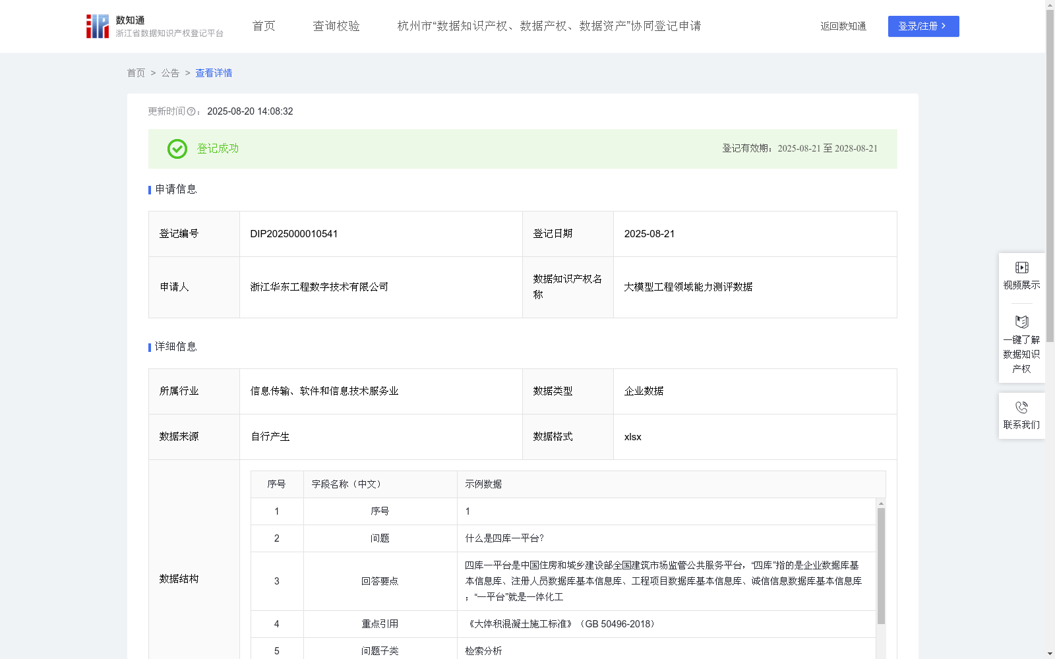Click the 返回数知通 link
The width and height of the screenshot is (1055, 659).
843,26
